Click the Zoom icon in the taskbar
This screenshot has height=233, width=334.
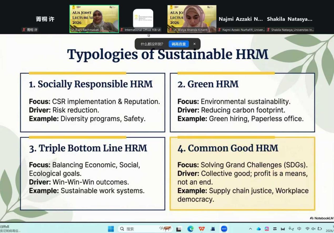[x=224, y=229]
